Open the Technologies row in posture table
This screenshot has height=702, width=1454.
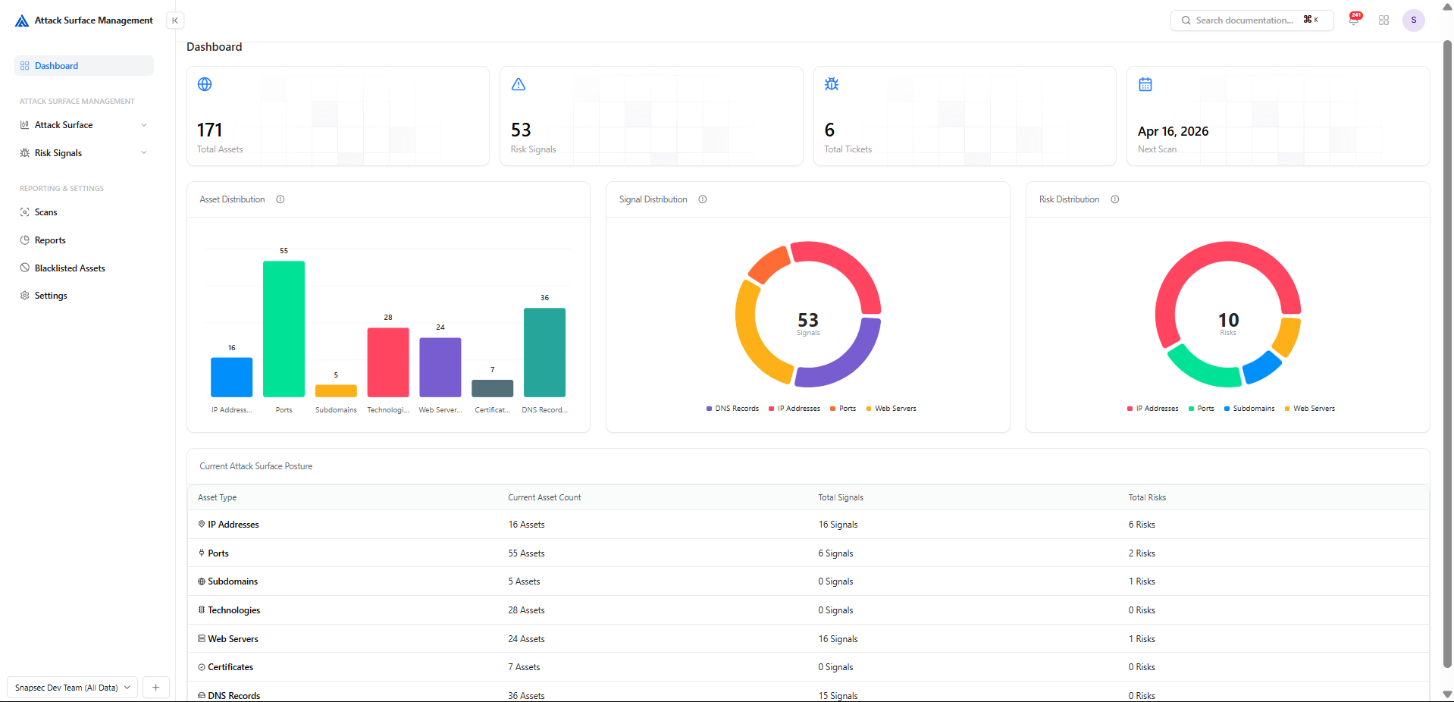[808, 610]
